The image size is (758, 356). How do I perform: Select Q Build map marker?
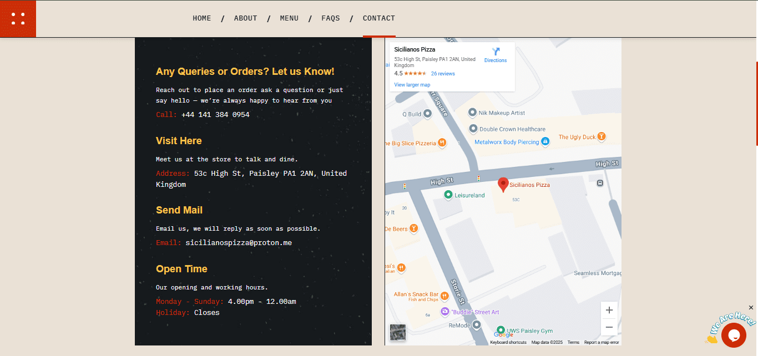427,114
